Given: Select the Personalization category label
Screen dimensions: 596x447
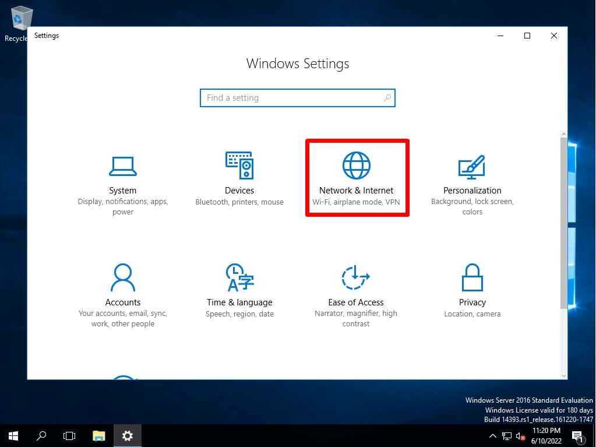Looking at the screenshot, I should click(x=472, y=191).
